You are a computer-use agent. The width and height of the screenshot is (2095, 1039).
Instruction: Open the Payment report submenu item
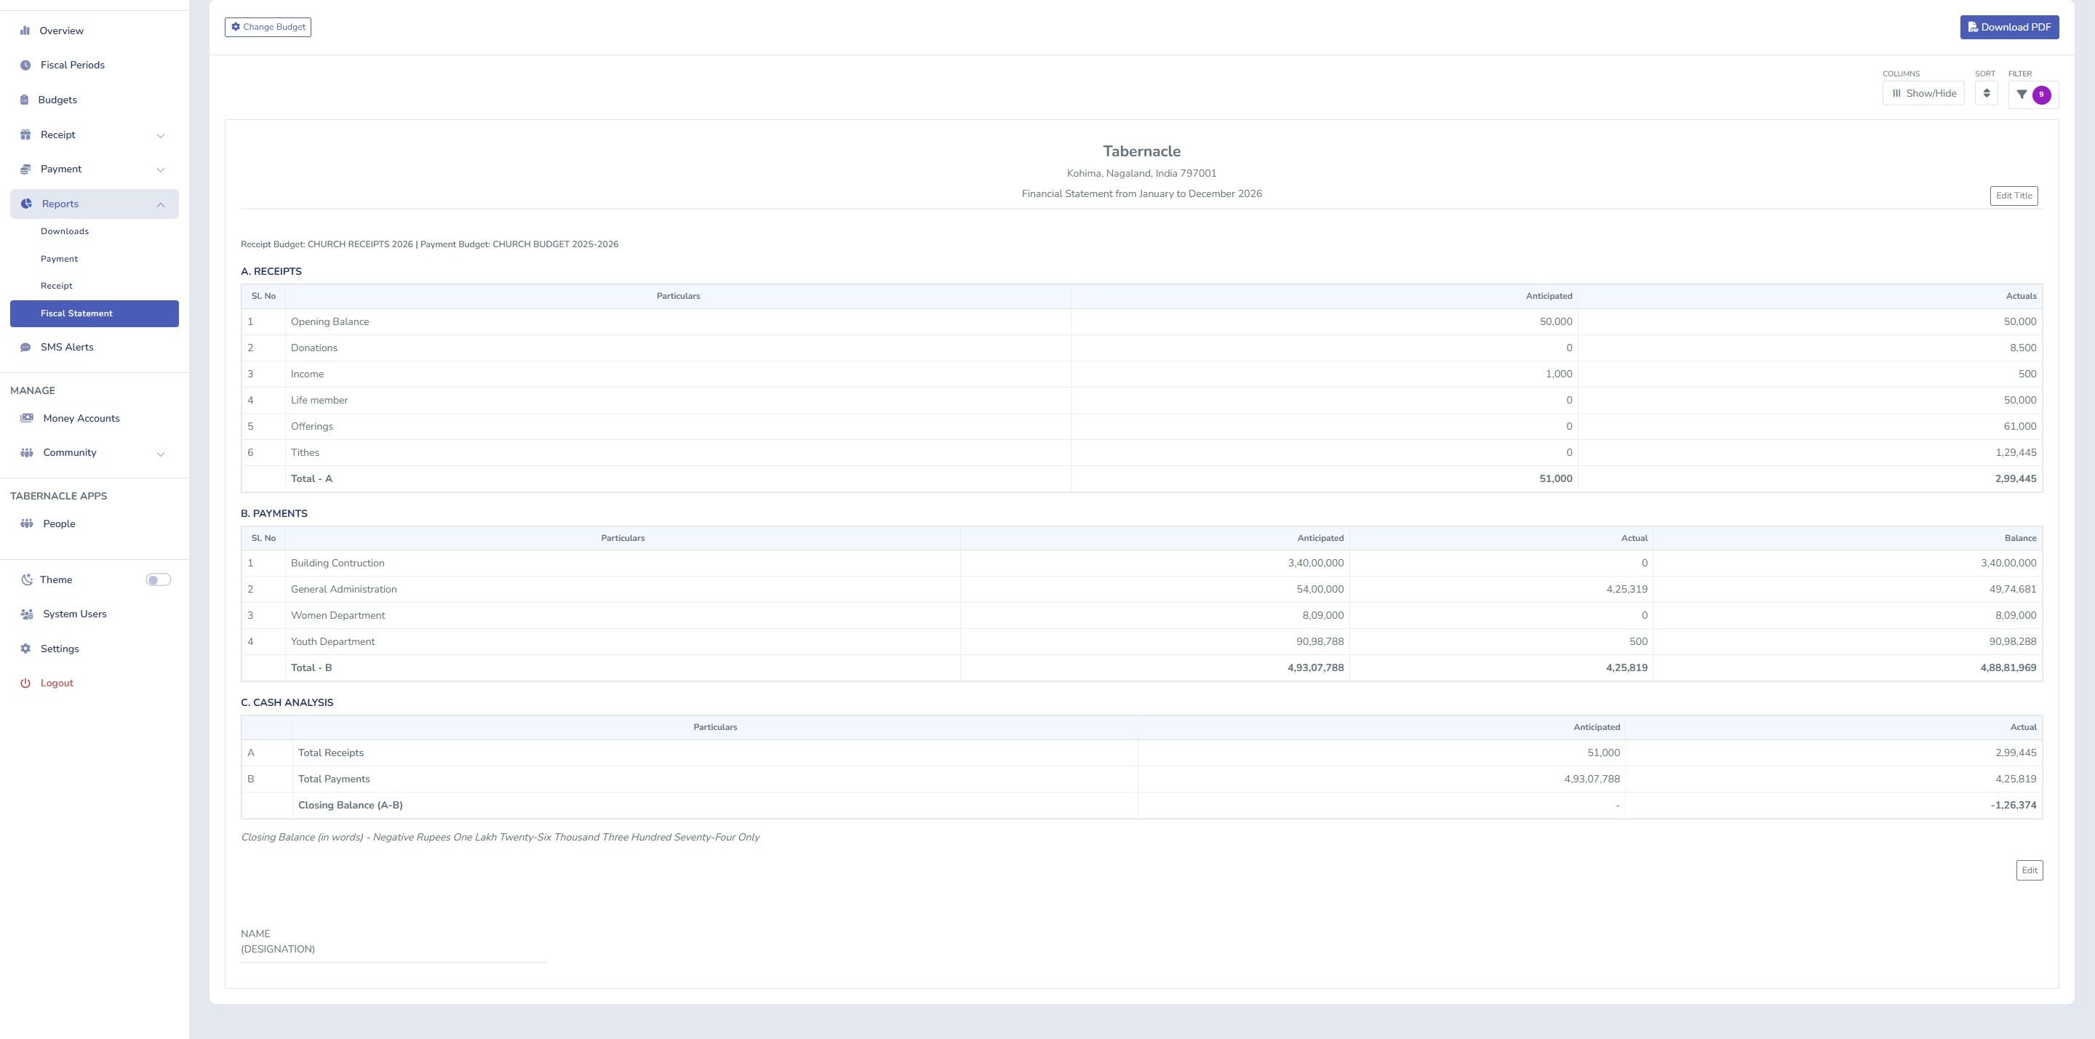pos(60,260)
